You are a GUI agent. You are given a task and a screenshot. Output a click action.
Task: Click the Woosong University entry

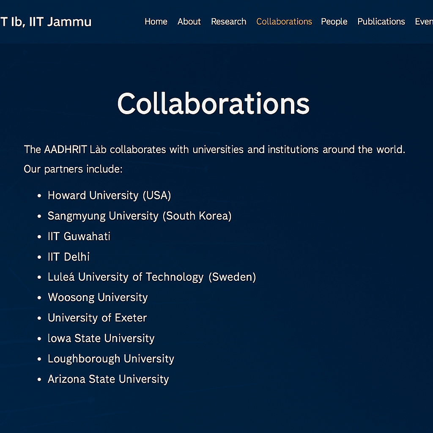(98, 297)
